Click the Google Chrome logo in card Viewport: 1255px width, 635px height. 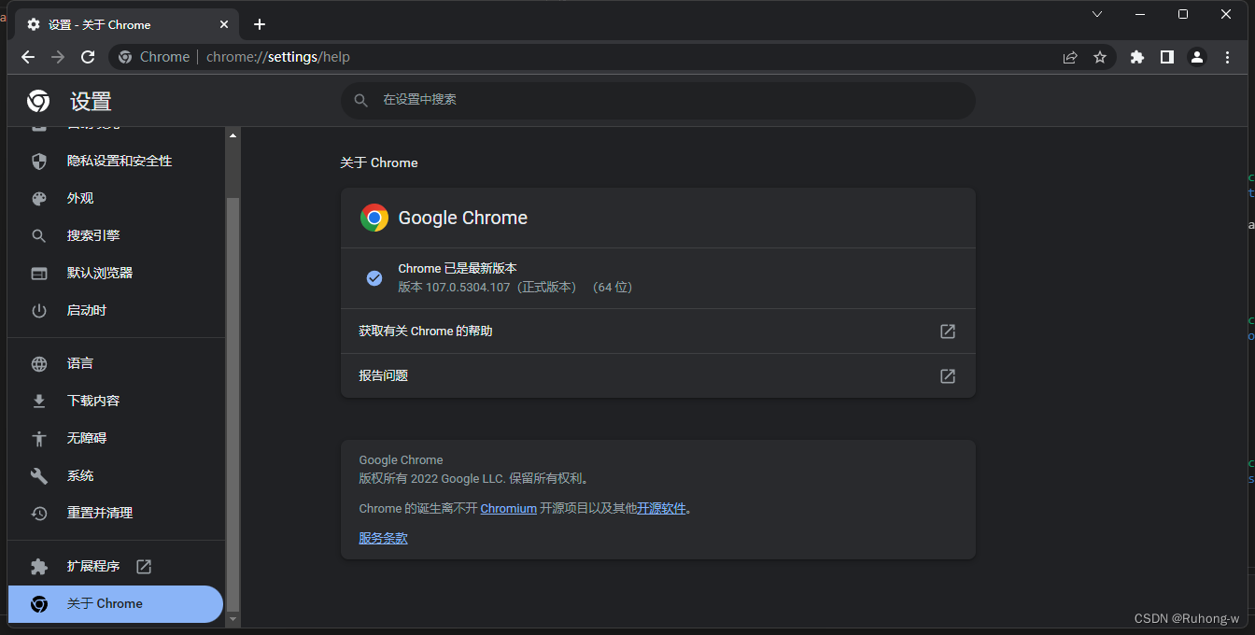(x=374, y=218)
